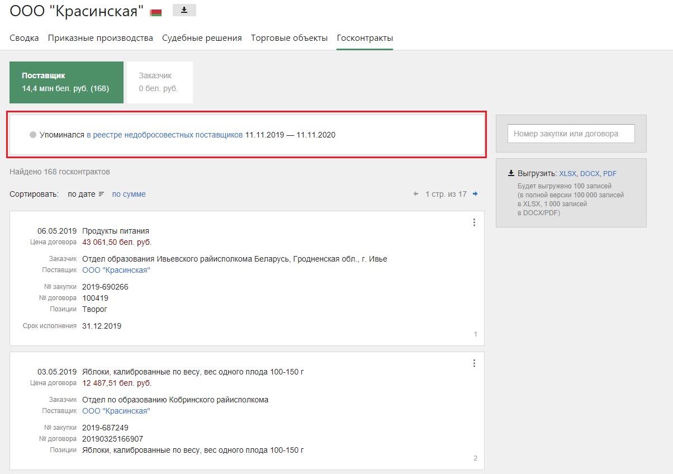Click the purchase number 2019-687249
This screenshot has height=474, width=673.
click(x=105, y=428)
